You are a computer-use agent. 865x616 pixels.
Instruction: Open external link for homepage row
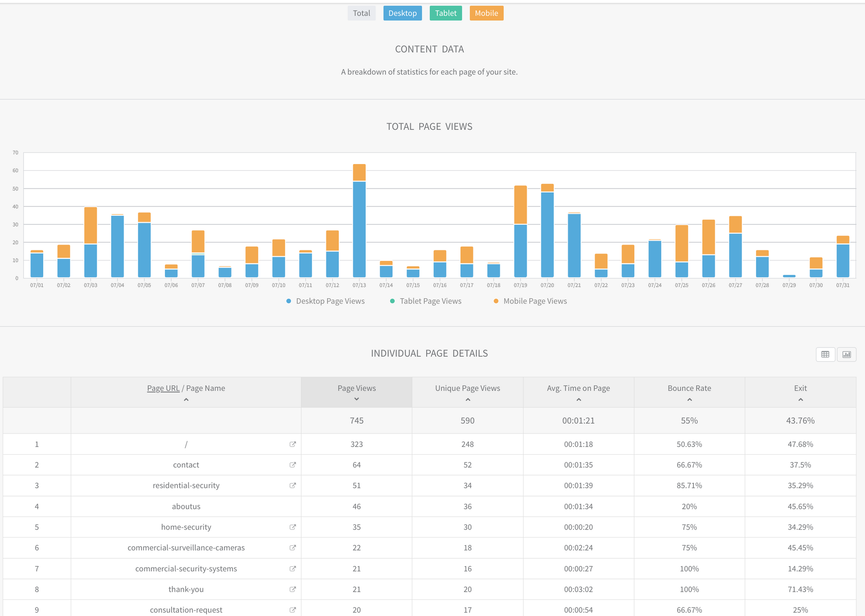click(292, 444)
